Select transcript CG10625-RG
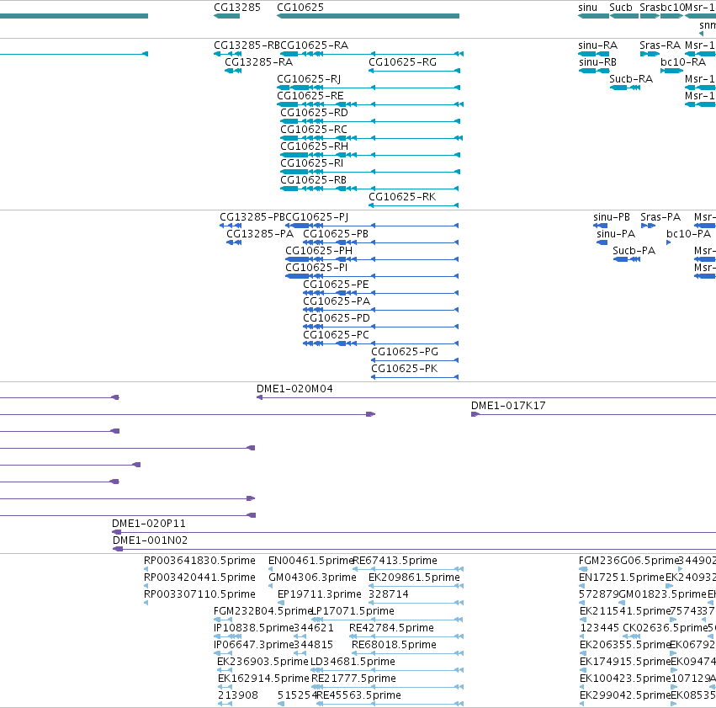 402,62
